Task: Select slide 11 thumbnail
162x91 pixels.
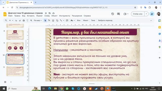Action: (15, 71)
